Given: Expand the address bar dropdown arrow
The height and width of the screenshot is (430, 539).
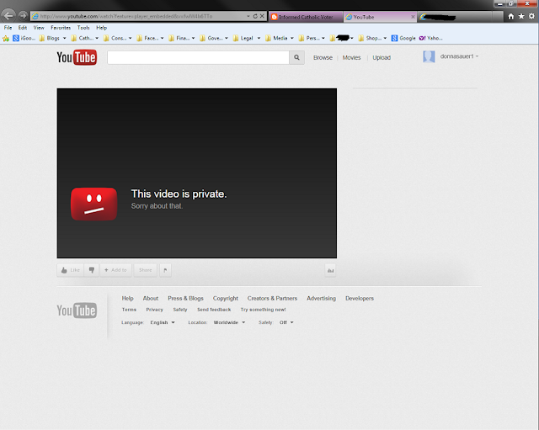Looking at the screenshot, I should pos(248,16).
